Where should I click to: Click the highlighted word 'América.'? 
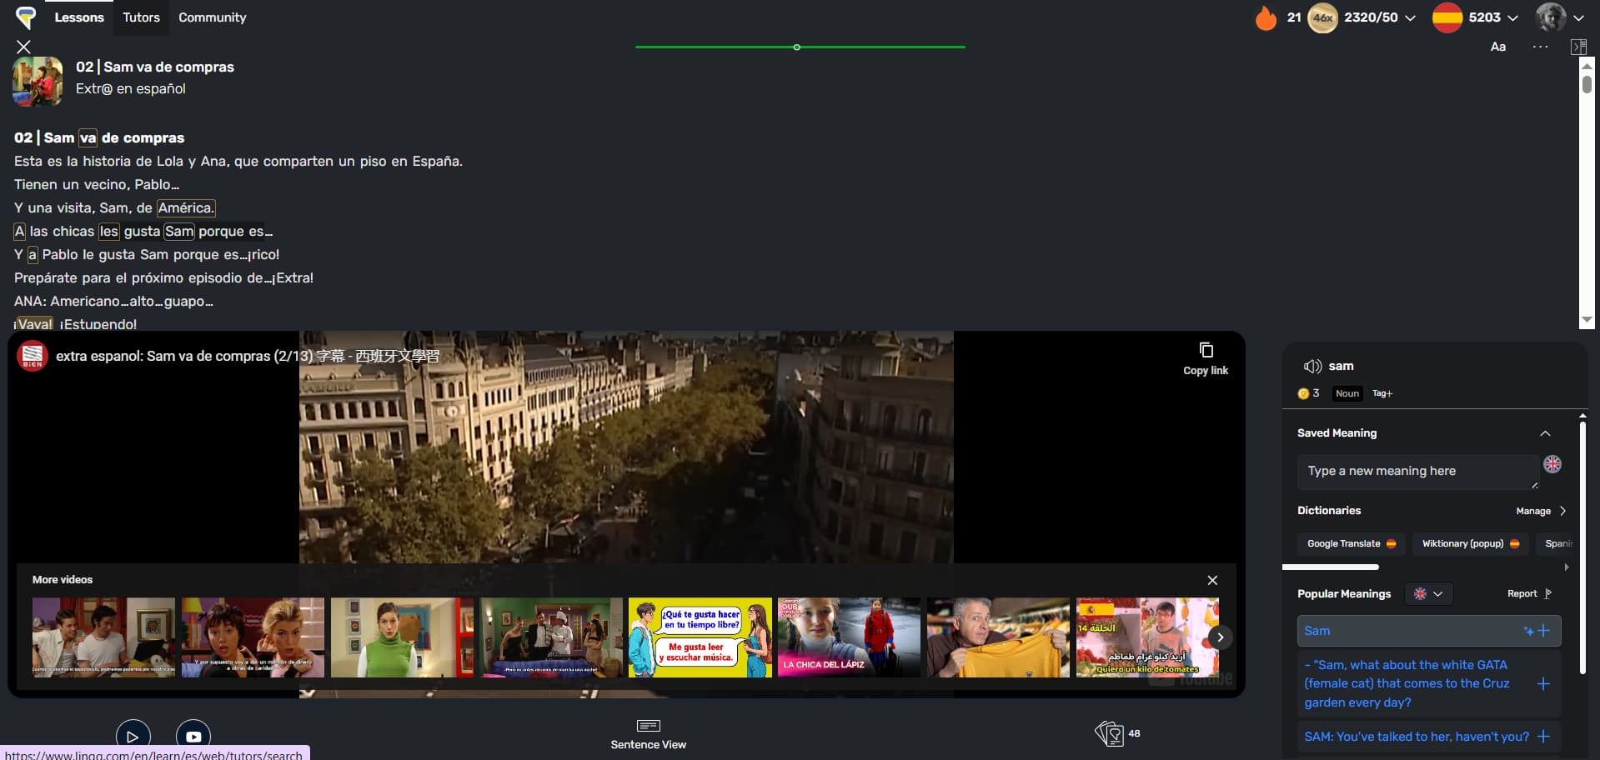186,207
